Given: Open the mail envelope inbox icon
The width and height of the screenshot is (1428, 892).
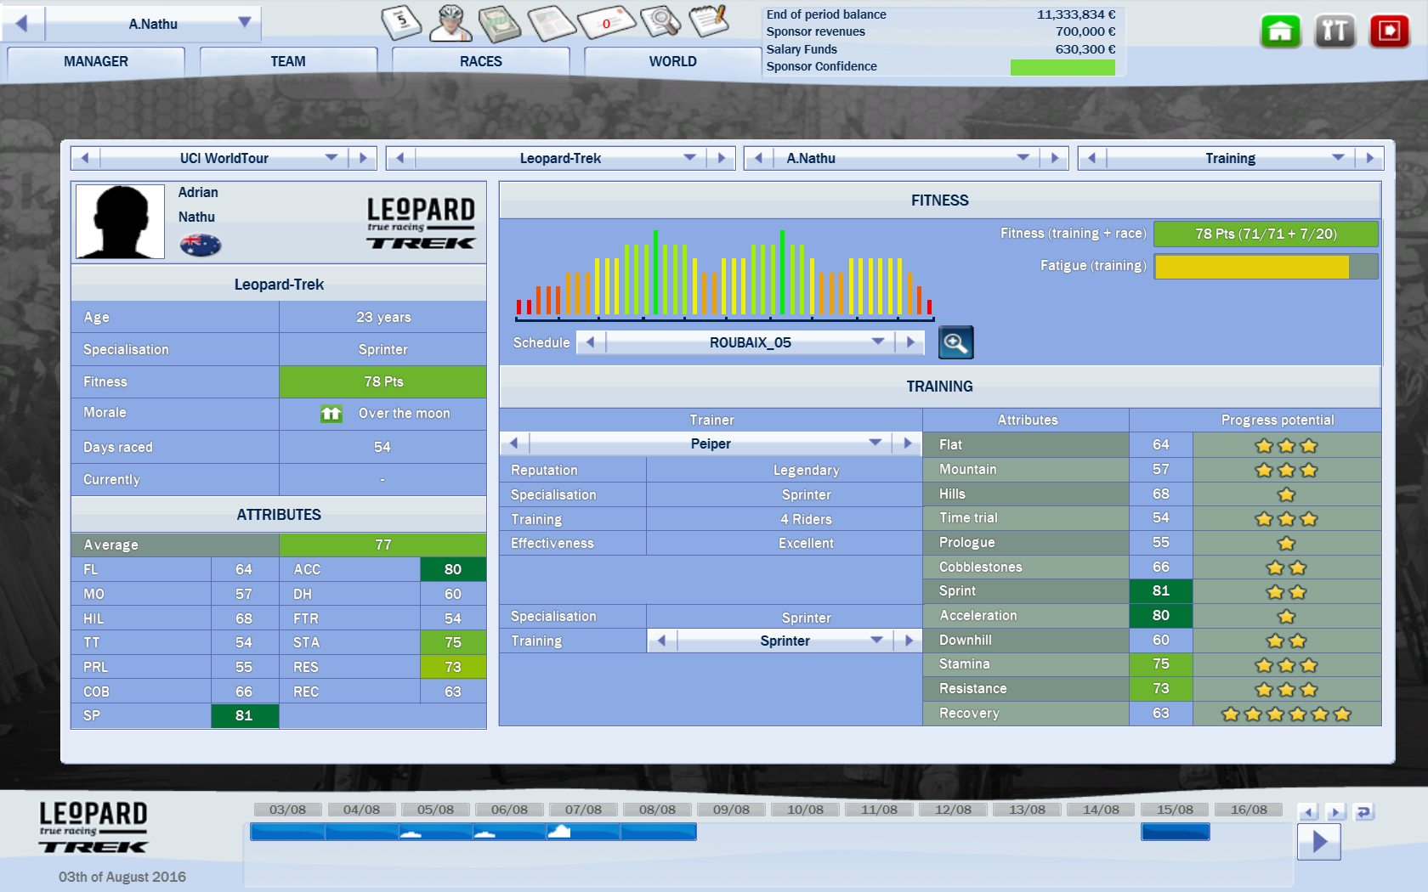Looking at the screenshot, I should [606, 22].
